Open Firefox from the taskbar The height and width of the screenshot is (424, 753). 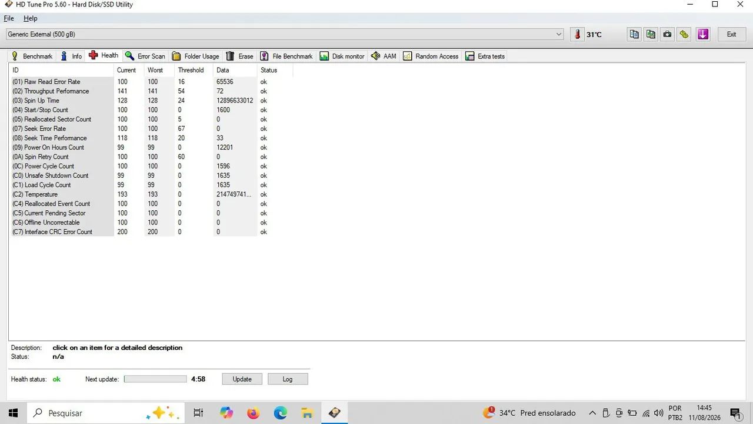[x=254, y=413]
